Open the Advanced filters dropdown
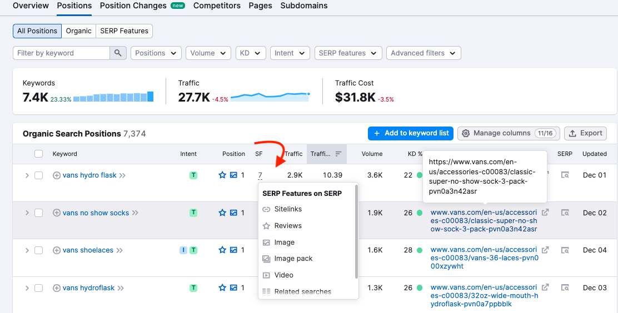Image resolution: width=618 pixels, height=313 pixels. (x=423, y=53)
